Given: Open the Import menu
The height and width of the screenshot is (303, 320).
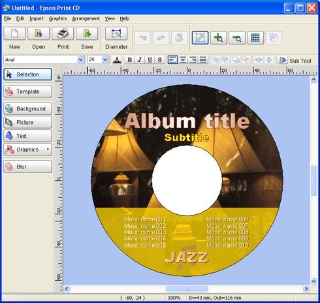Looking at the screenshot, I should pyautogui.click(x=37, y=19).
